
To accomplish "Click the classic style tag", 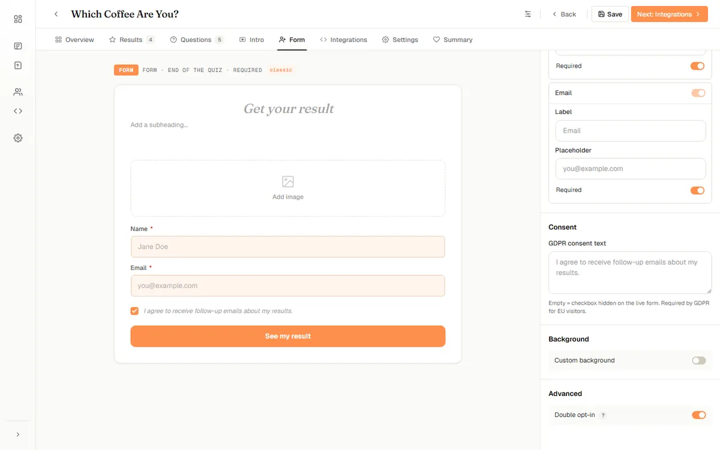I will pyautogui.click(x=281, y=70).
